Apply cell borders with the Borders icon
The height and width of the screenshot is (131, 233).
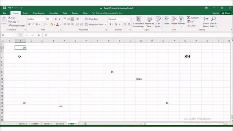(44, 24)
